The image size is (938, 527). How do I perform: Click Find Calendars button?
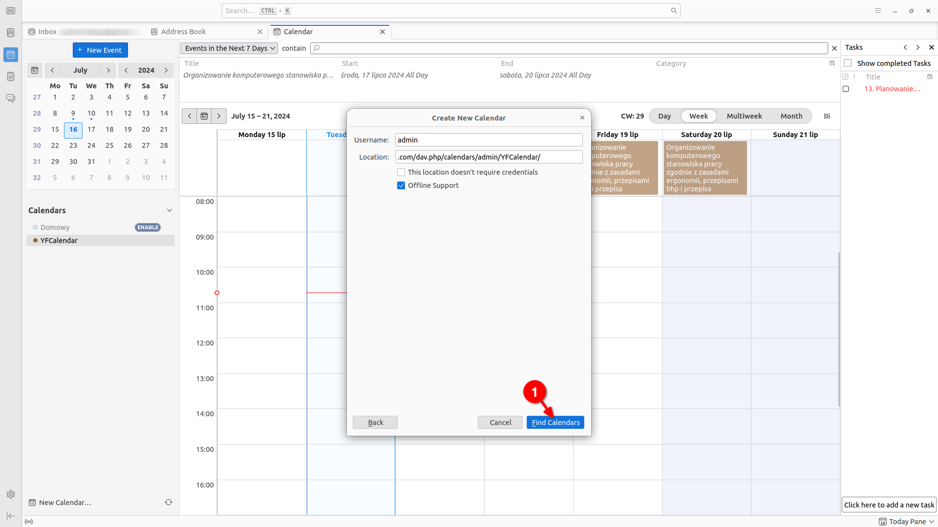[x=555, y=423]
